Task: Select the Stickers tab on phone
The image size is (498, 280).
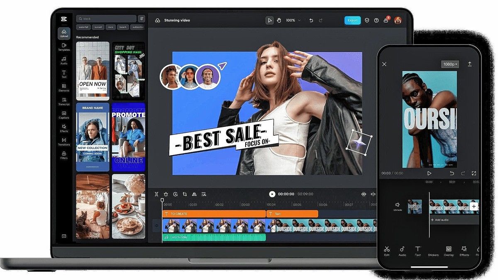Action: click(433, 251)
